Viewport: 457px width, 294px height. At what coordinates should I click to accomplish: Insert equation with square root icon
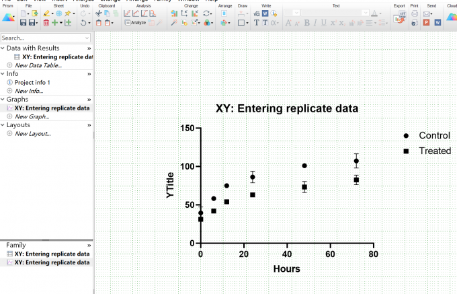[257, 13]
